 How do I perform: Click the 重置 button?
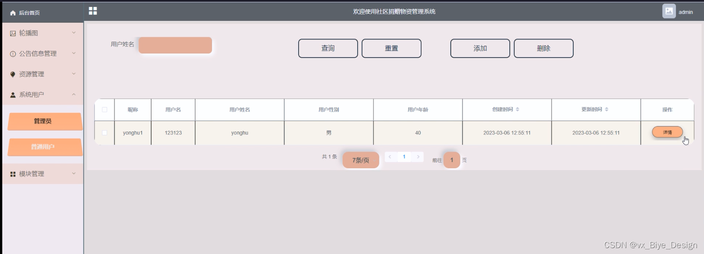tap(392, 49)
